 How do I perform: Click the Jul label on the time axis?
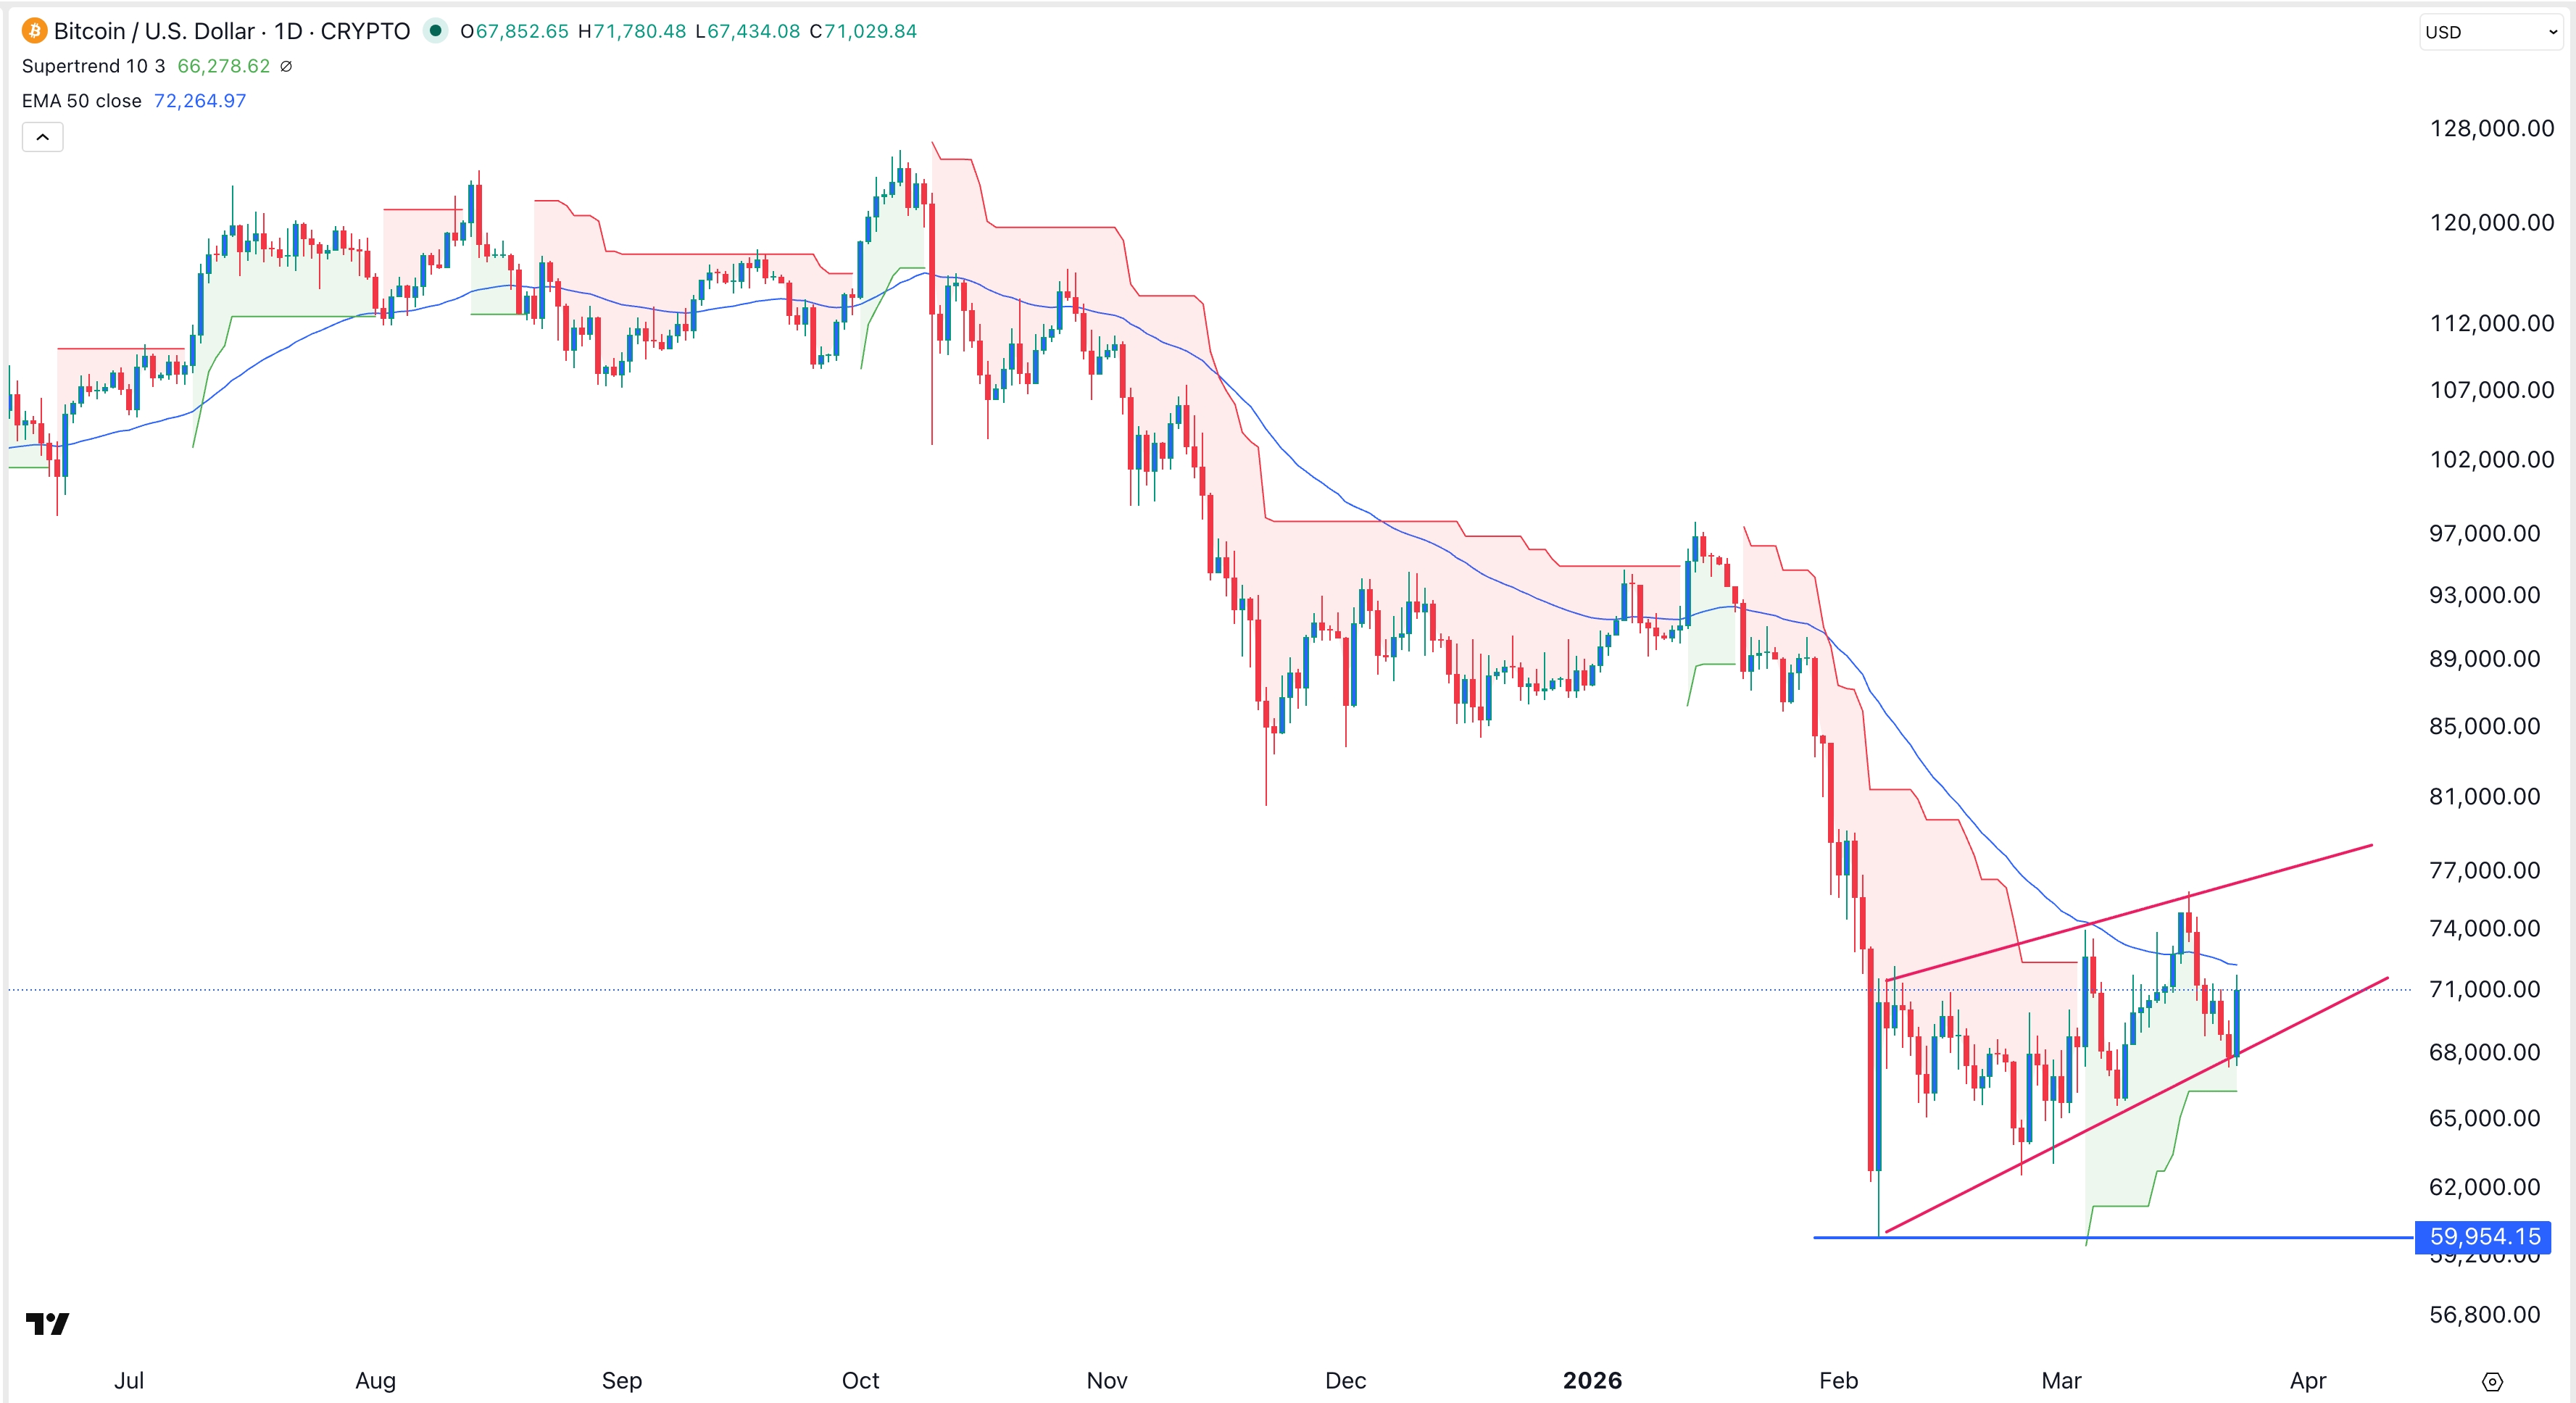(x=130, y=1381)
